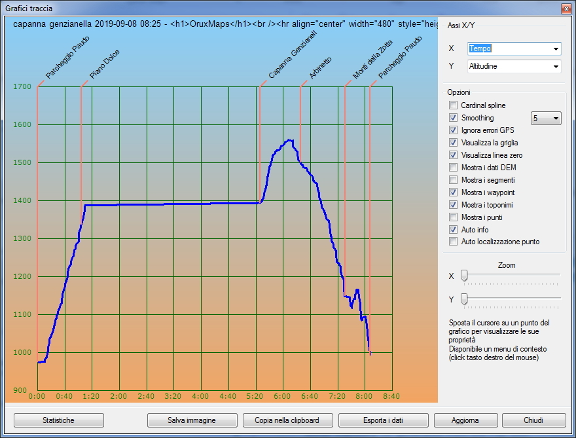This screenshot has width=576, height=438.
Task: Turn off Visualizza linea zero
Action: click(x=453, y=155)
